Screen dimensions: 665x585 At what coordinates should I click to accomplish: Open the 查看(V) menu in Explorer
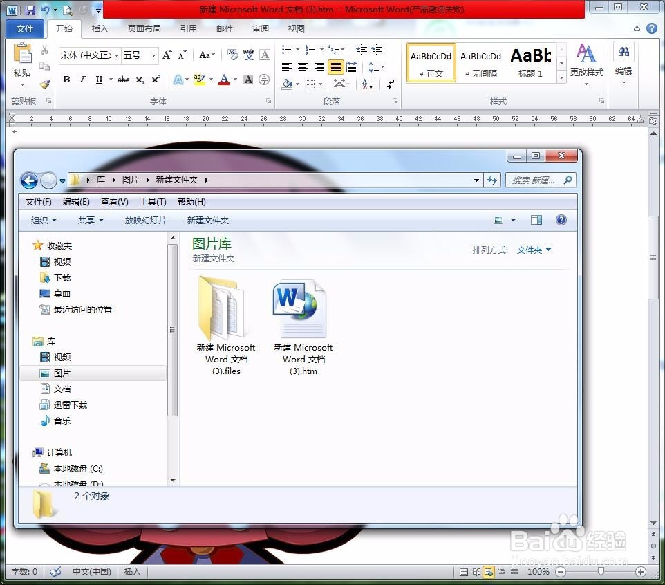point(115,202)
